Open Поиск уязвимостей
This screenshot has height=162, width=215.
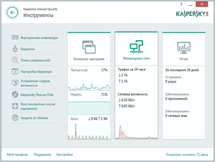pos(35,60)
